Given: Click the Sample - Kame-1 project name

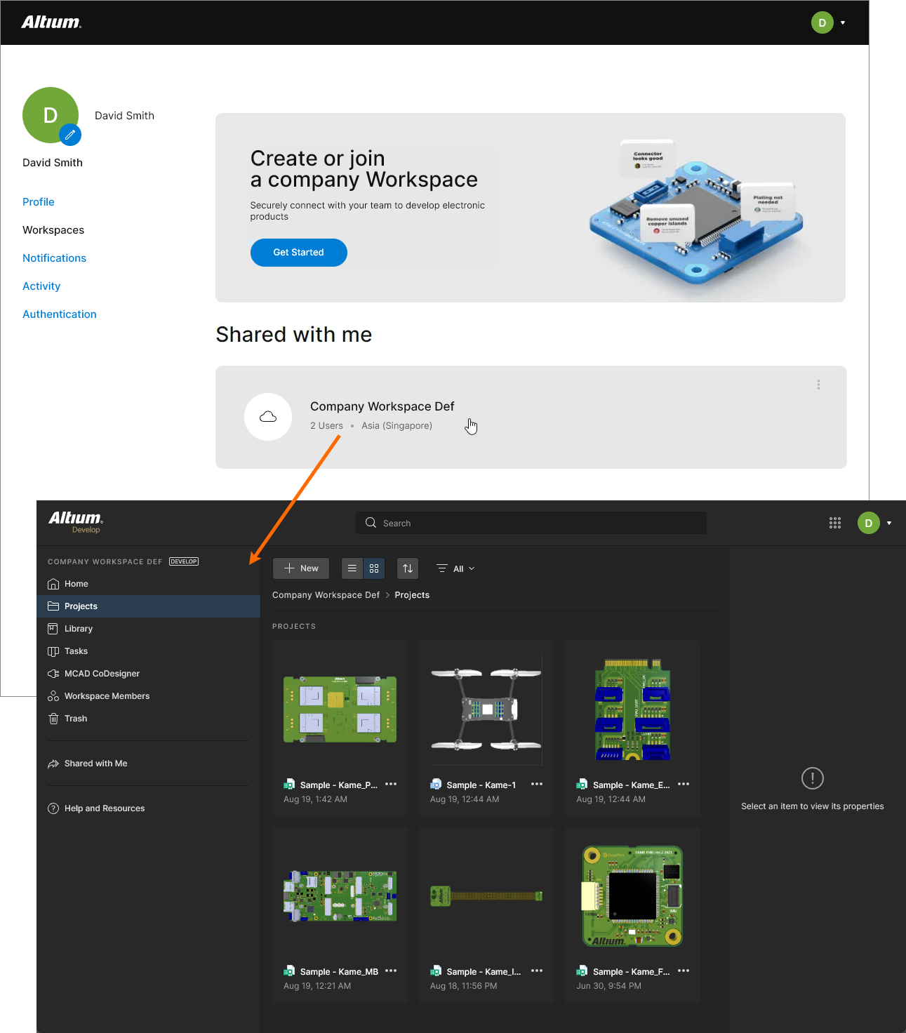Looking at the screenshot, I should tap(481, 785).
